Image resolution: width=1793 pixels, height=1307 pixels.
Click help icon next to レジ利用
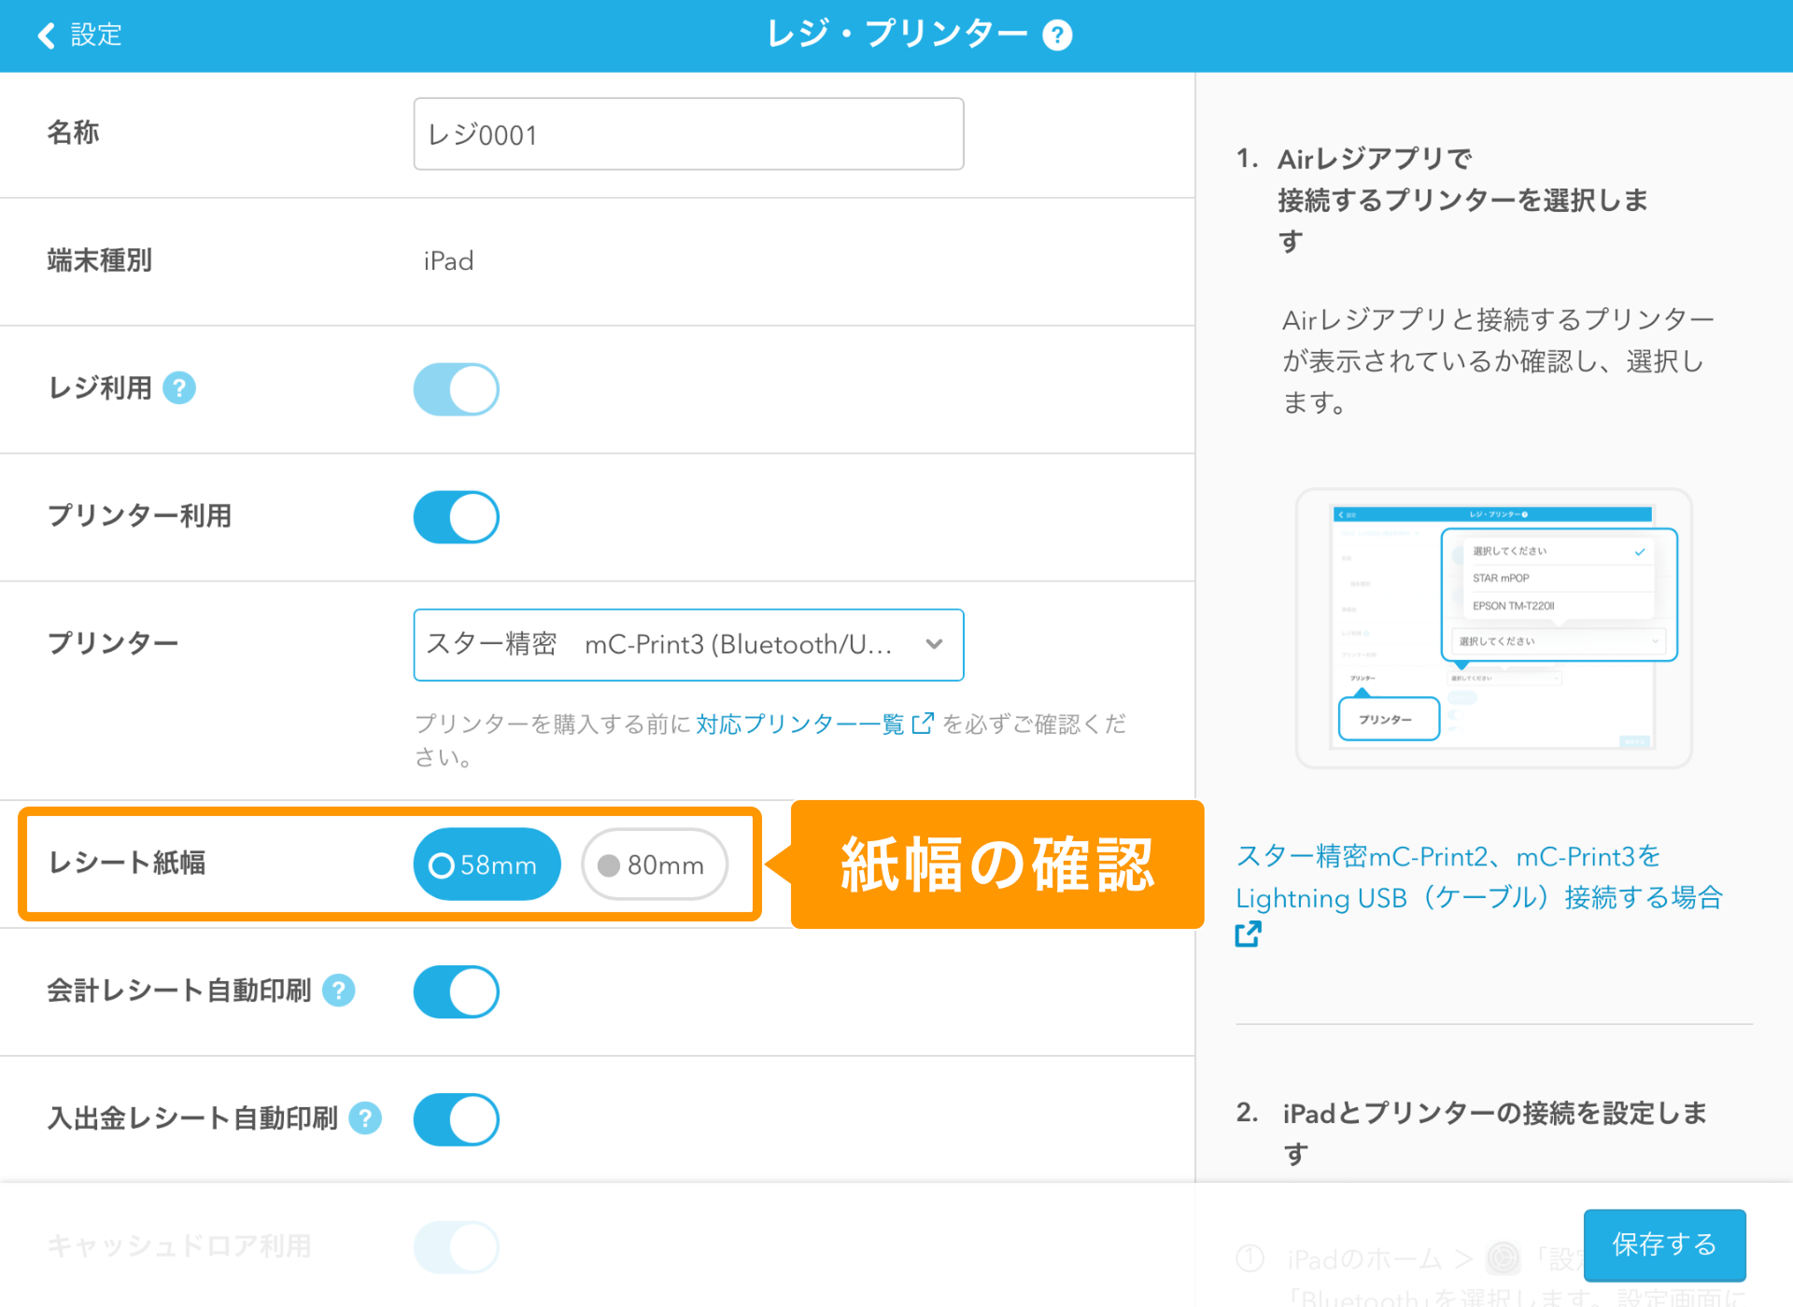click(179, 387)
